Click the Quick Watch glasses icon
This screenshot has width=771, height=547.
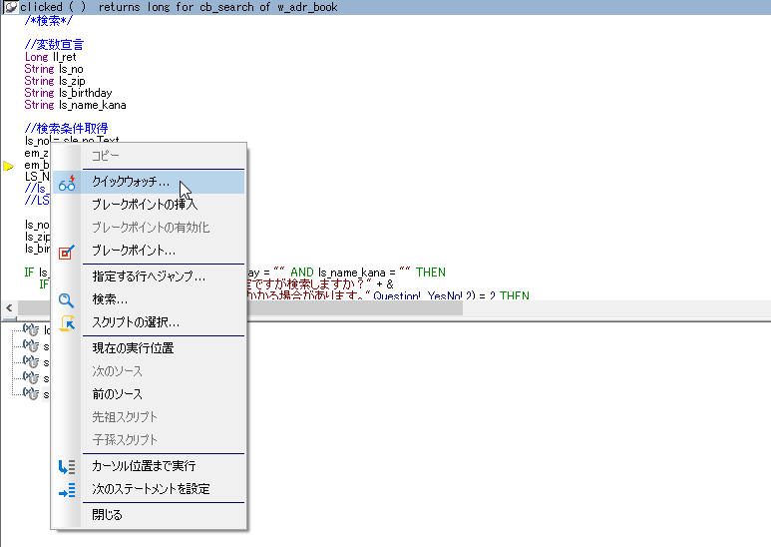pyautogui.click(x=67, y=183)
